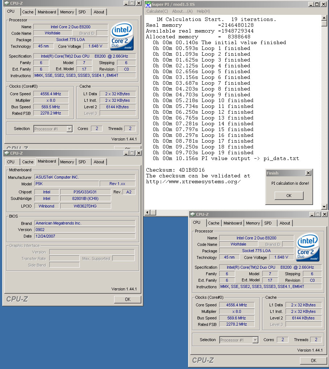
Task: Open Mainboard tab in bottom-right CPU-Z
Action: coord(233,223)
